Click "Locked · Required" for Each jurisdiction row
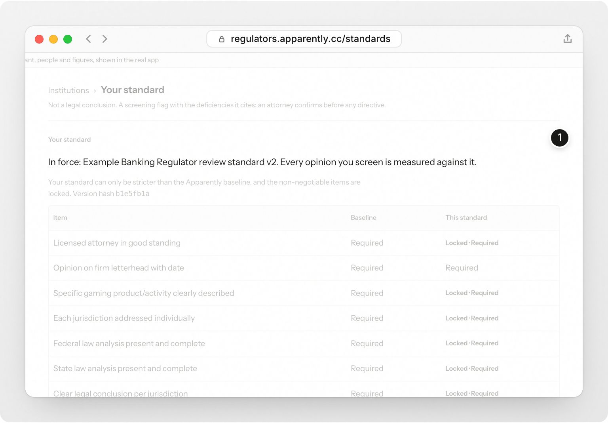This screenshot has width=608, height=423. [x=472, y=318]
